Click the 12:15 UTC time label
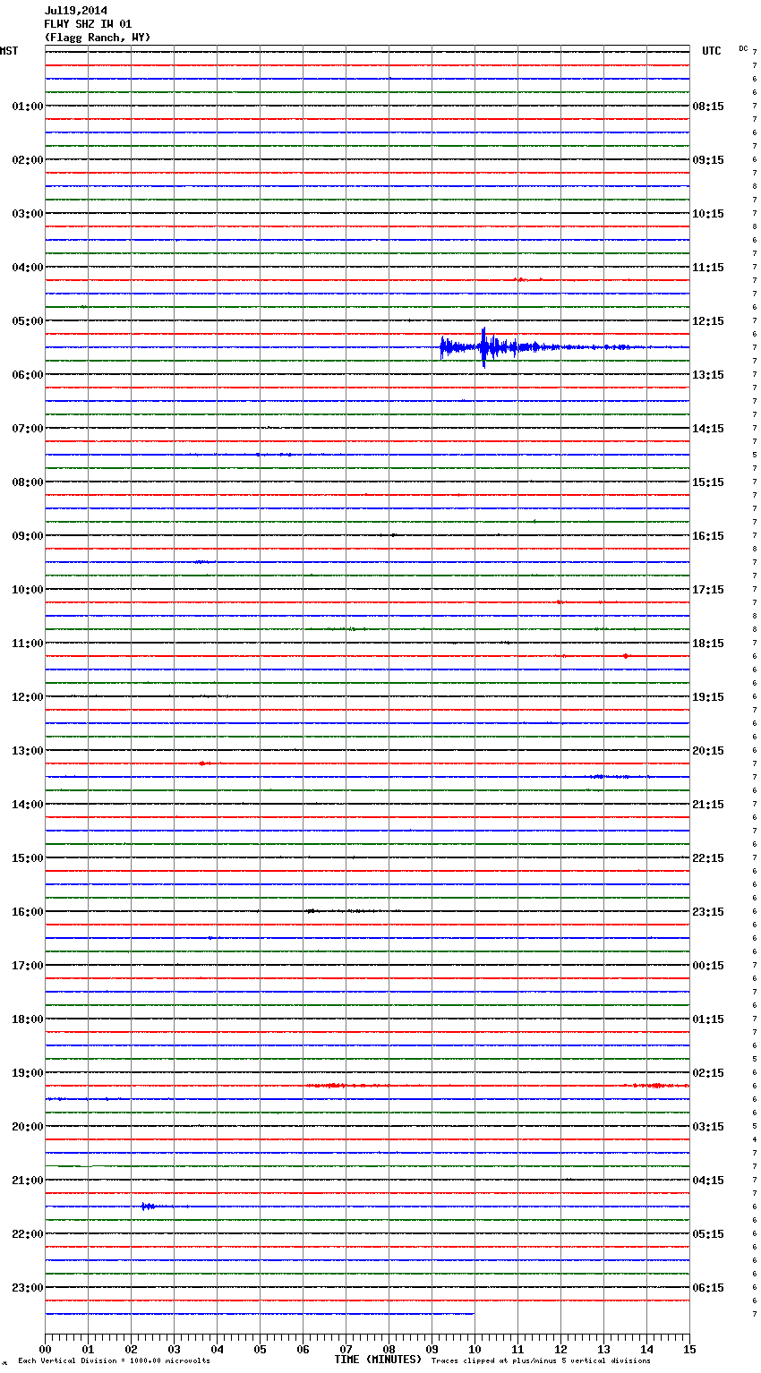 tap(708, 321)
